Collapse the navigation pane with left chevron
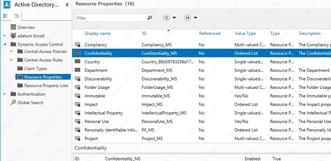The image size is (331, 161). 67,5
